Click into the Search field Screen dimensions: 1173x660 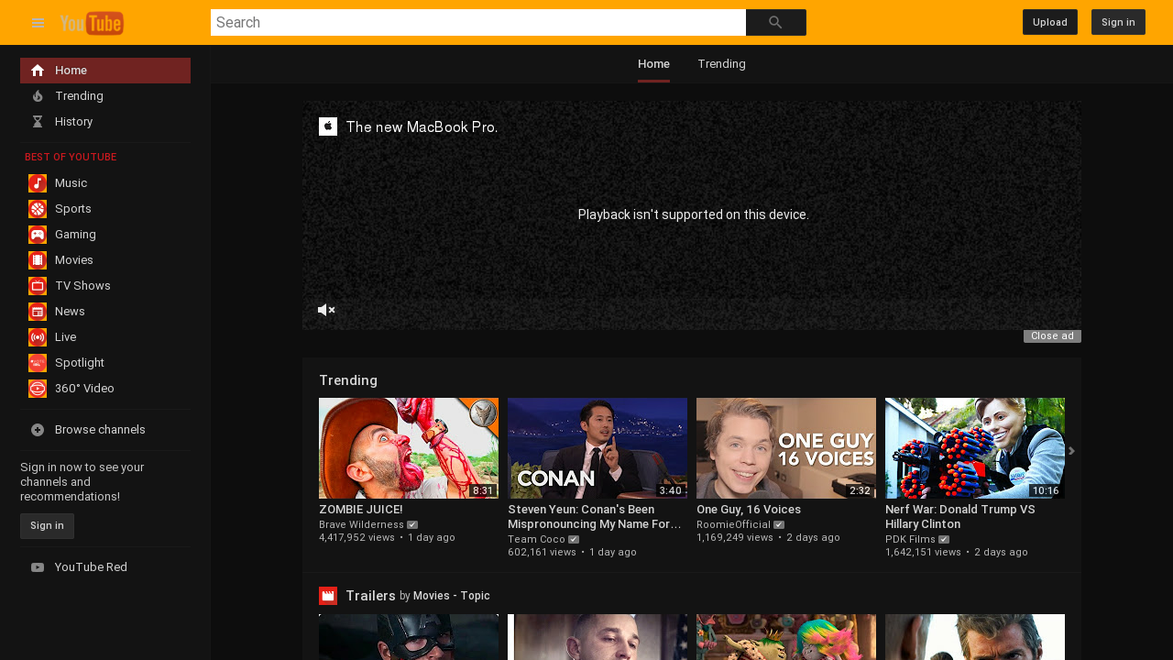pos(478,22)
